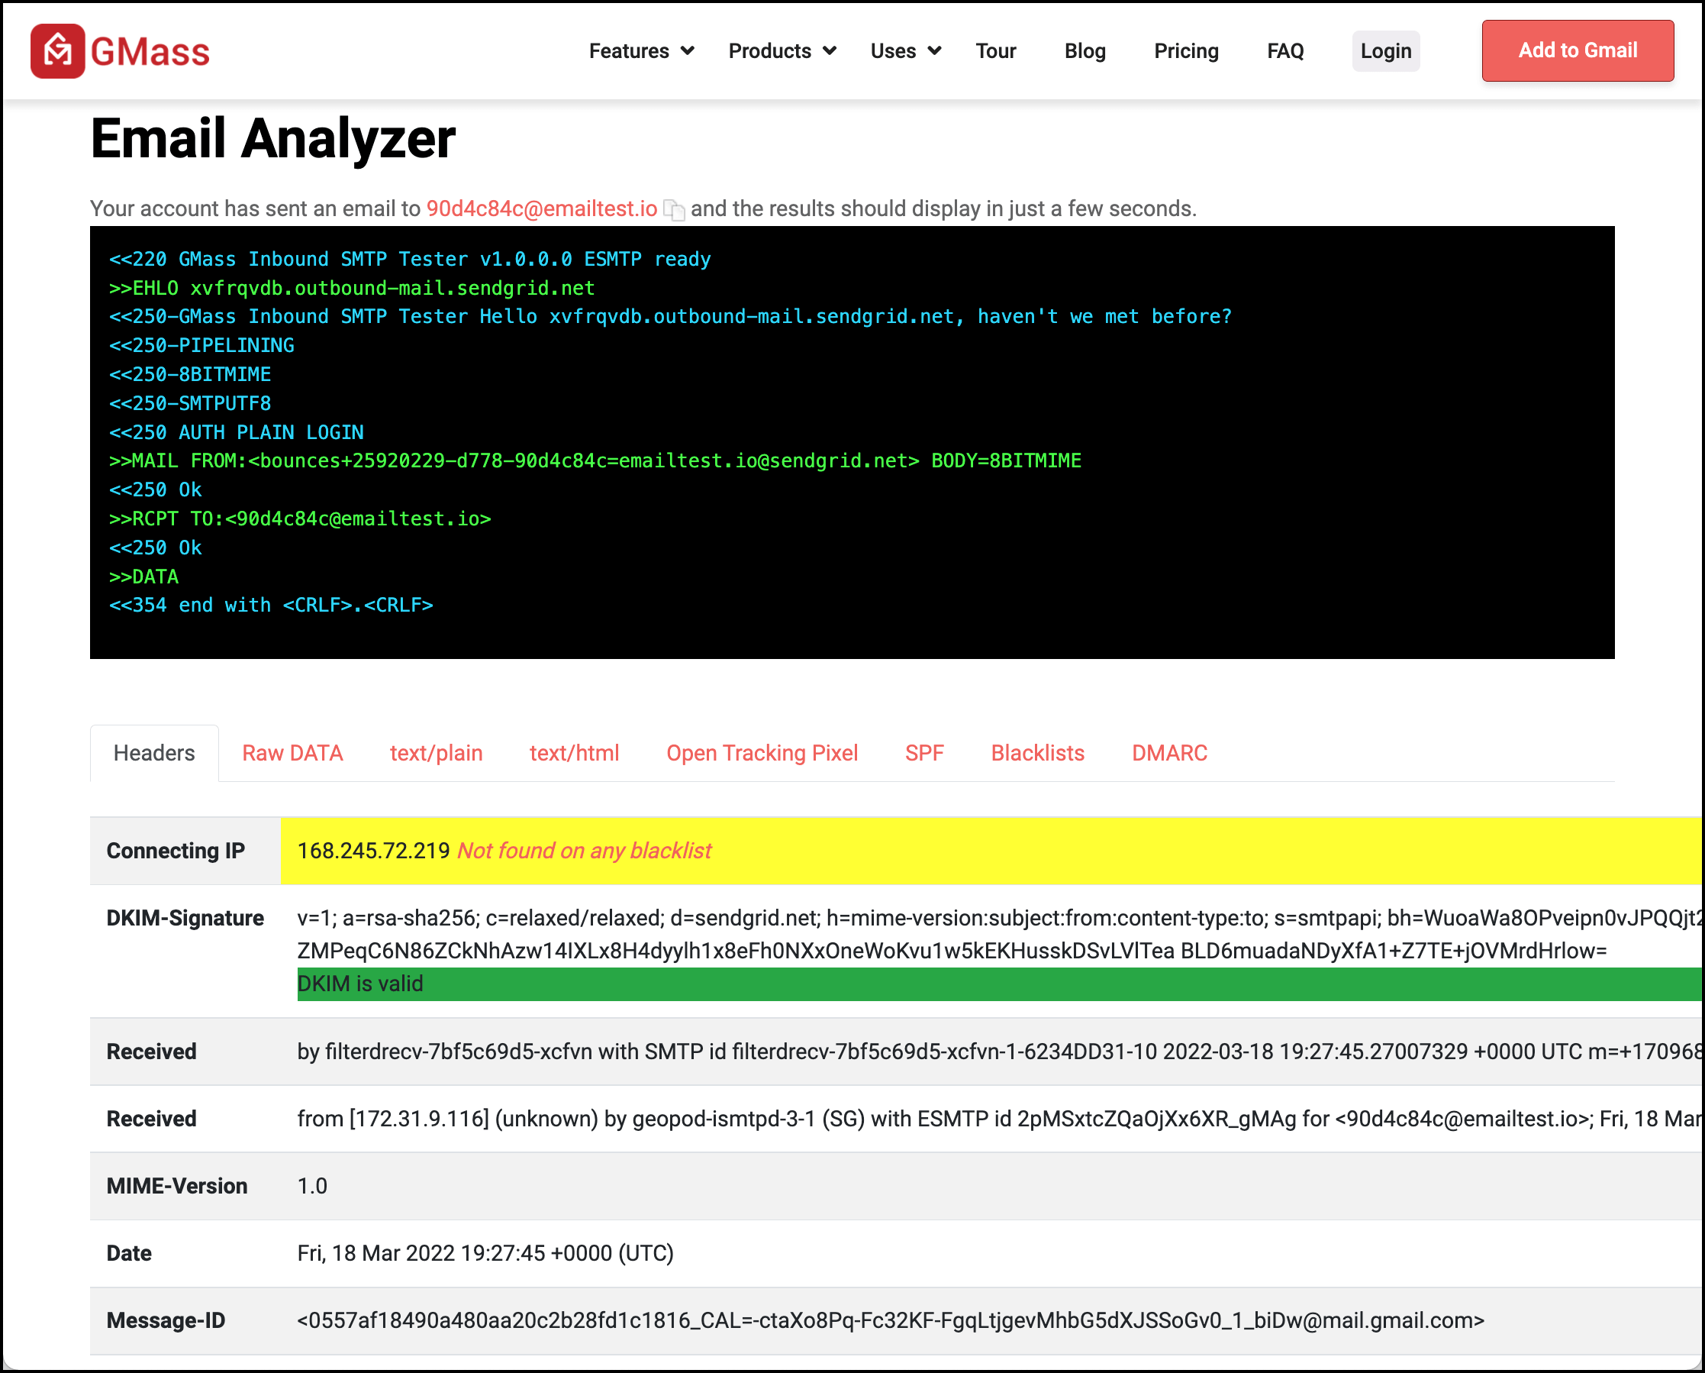Open the Blog page
Screen dimensions: 1705x1373
pyautogui.click(x=1085, y=50)
